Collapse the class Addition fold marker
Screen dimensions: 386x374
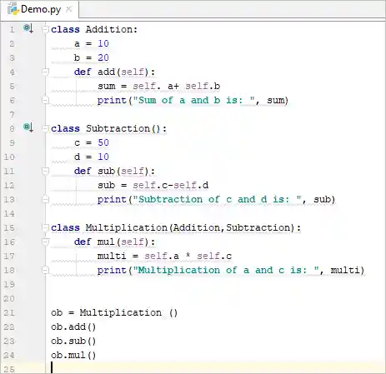tap(45, 29)
